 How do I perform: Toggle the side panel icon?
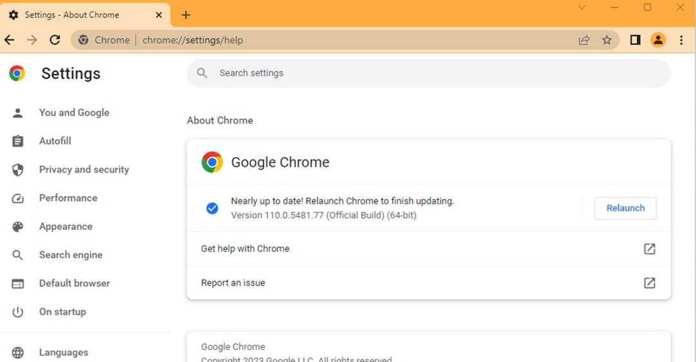pos(635,40)
